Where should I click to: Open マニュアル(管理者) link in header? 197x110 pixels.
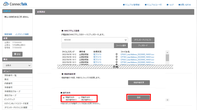(131, 5)
